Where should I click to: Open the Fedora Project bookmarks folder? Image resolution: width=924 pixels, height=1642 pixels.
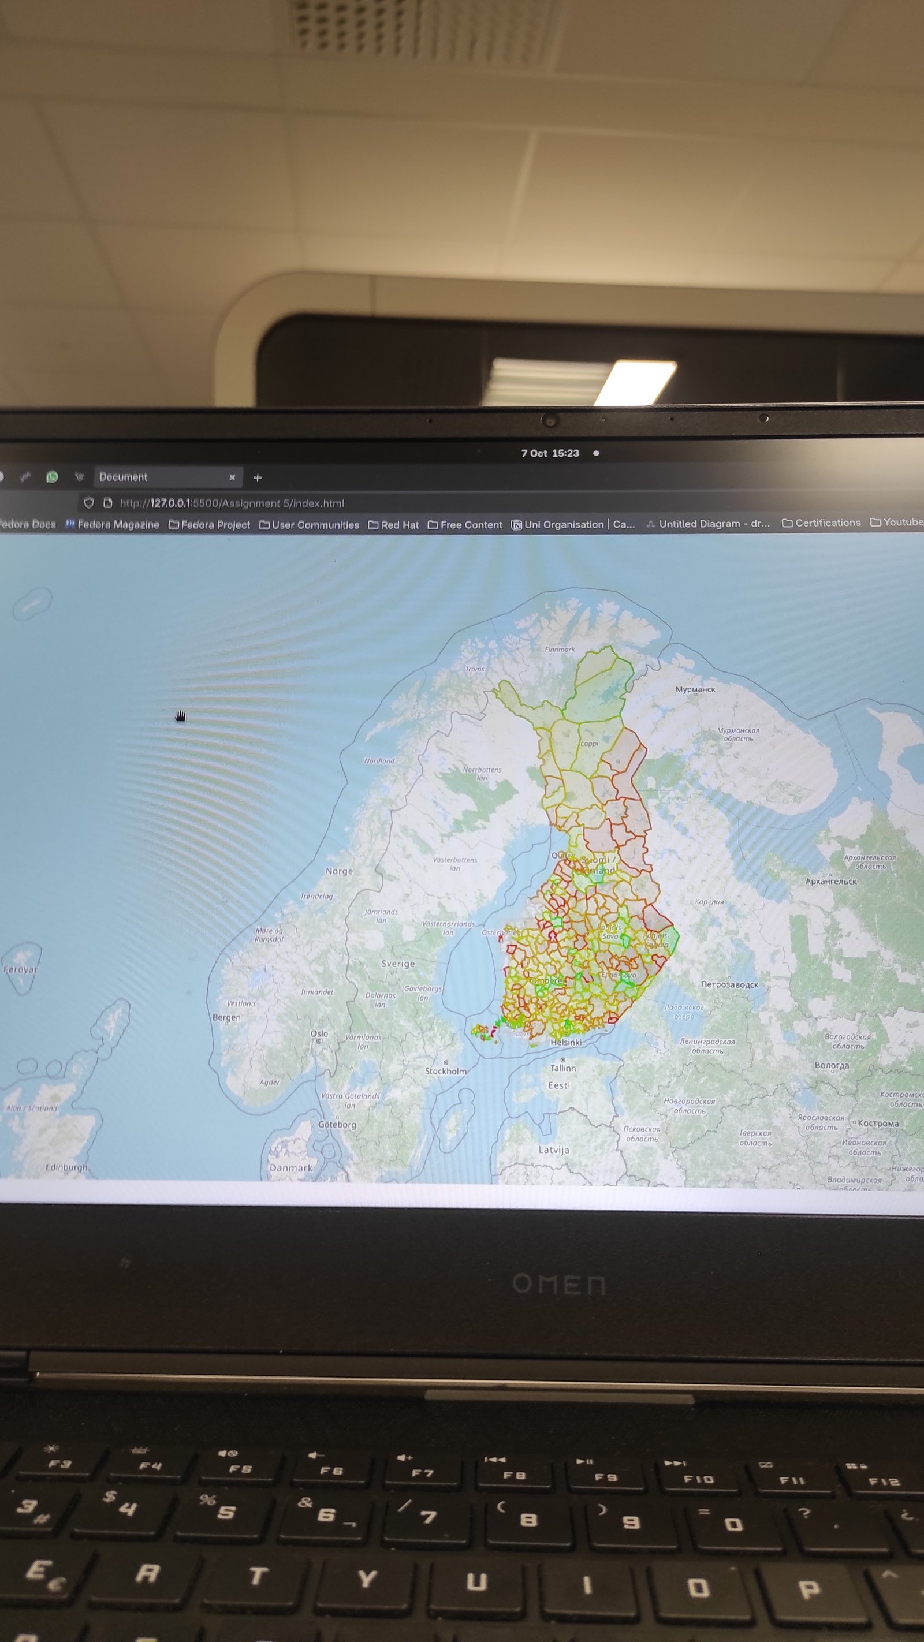pyautogui.click(x=210, y=525)
